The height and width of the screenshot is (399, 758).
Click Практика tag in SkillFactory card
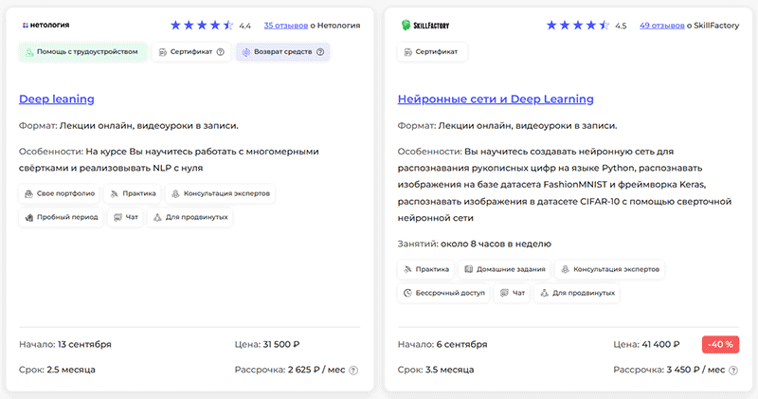click(x=425, y=269)
